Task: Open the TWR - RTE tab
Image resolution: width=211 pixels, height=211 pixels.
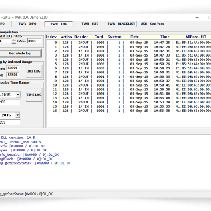Action: 90,24
